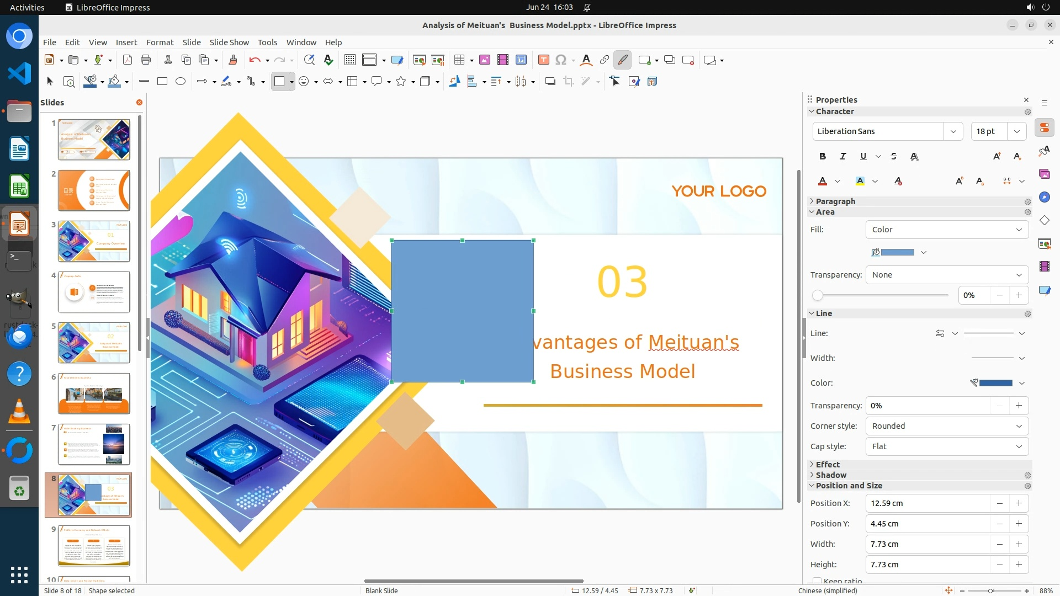Viewport: 1060px width, 596px height.
Task: Click the Area fill color swatch
Action: [x=897, y=252]
